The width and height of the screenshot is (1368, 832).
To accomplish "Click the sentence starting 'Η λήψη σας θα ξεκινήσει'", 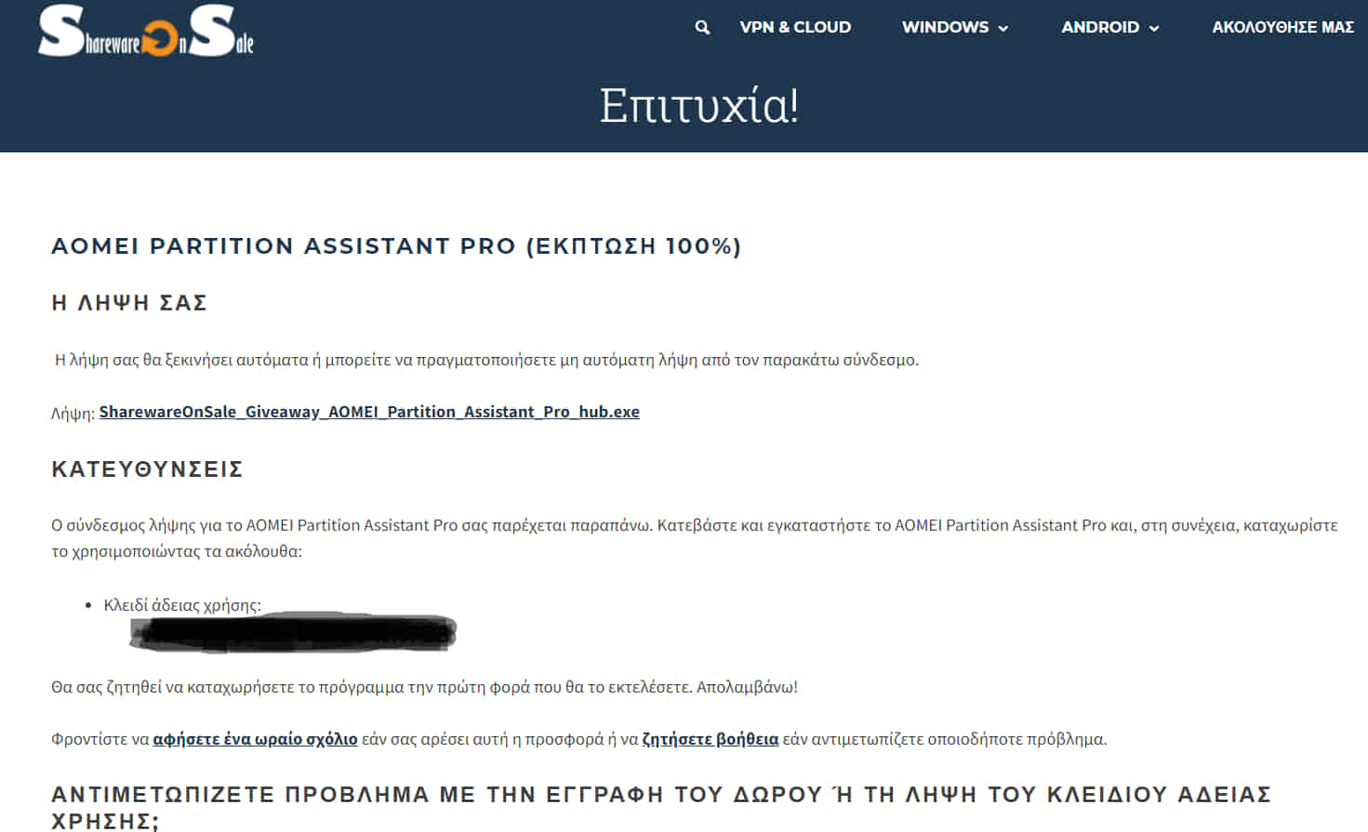I will click(x=486, y=360).
